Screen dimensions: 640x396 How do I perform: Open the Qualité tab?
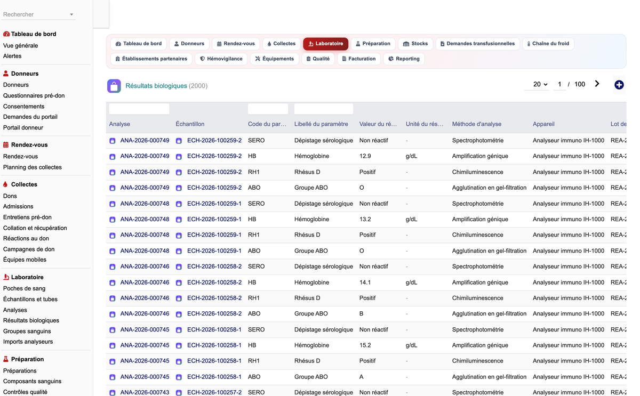click(318, 59)
